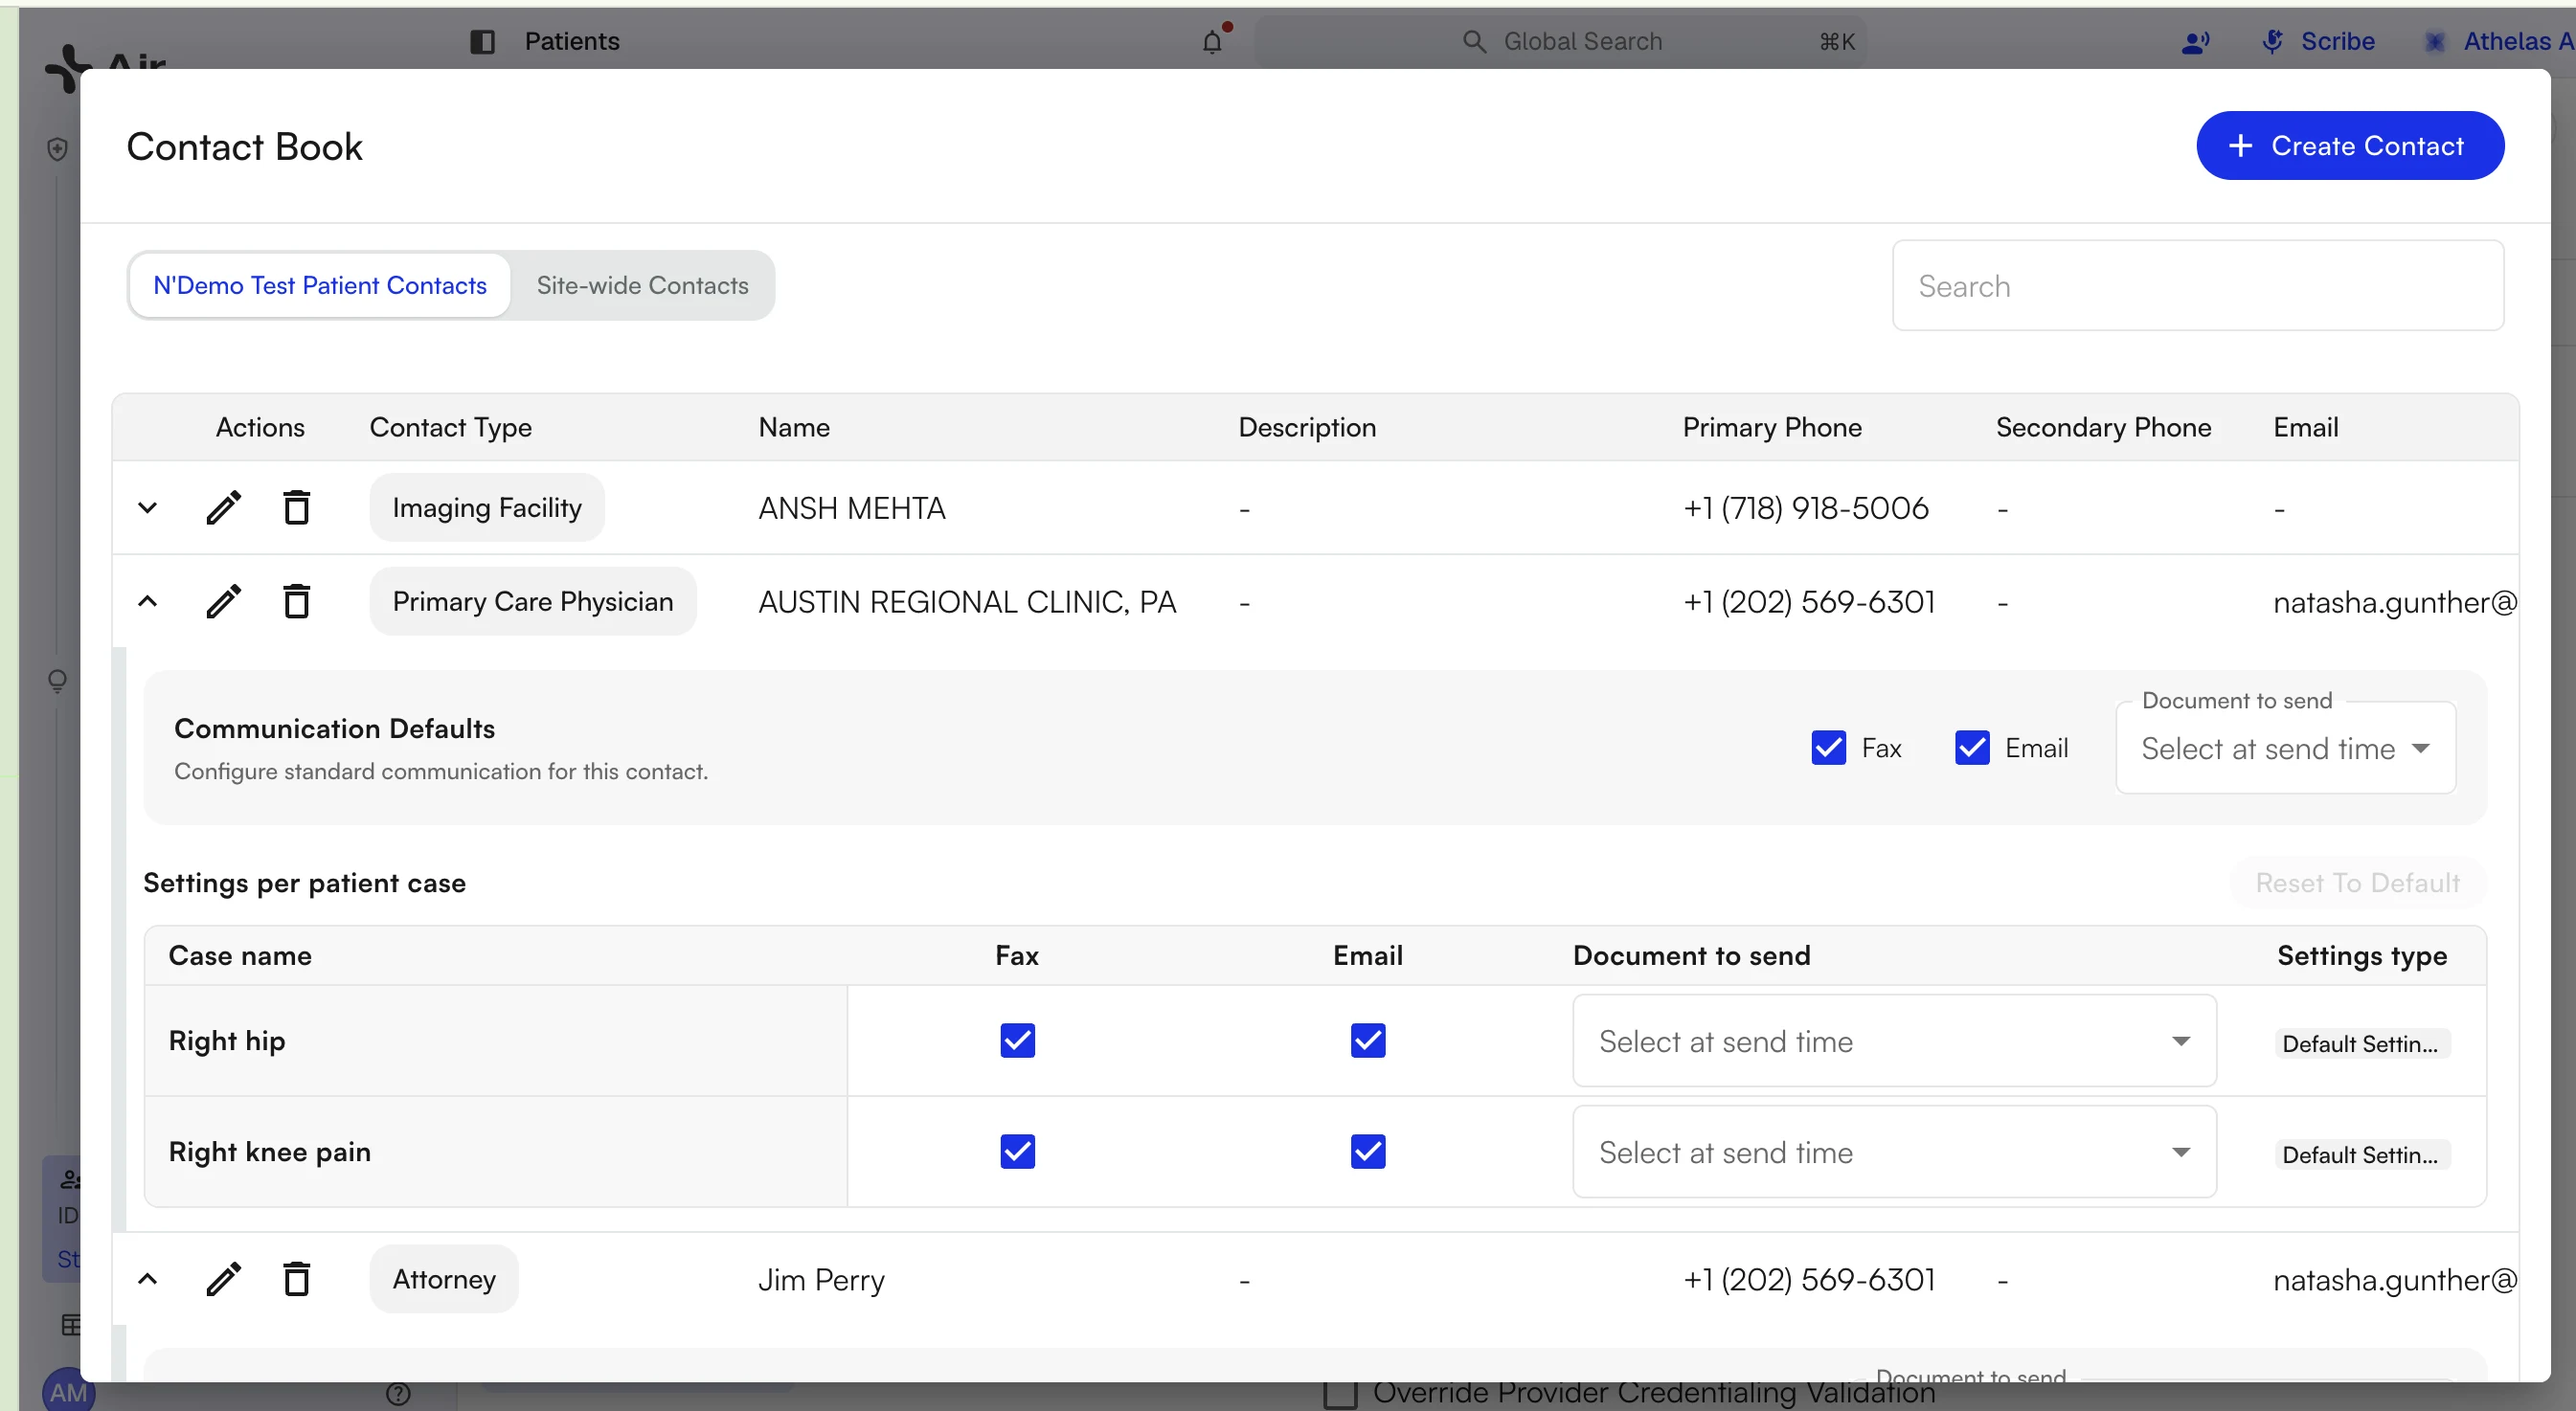Image resolution: width=2576 pixels, height=1411 pixels.
Task: Open Document to send dropdown for Right knee pain
Action: click(1894, 1152)
